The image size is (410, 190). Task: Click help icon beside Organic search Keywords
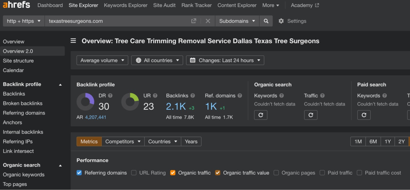[x=281, y=95]
